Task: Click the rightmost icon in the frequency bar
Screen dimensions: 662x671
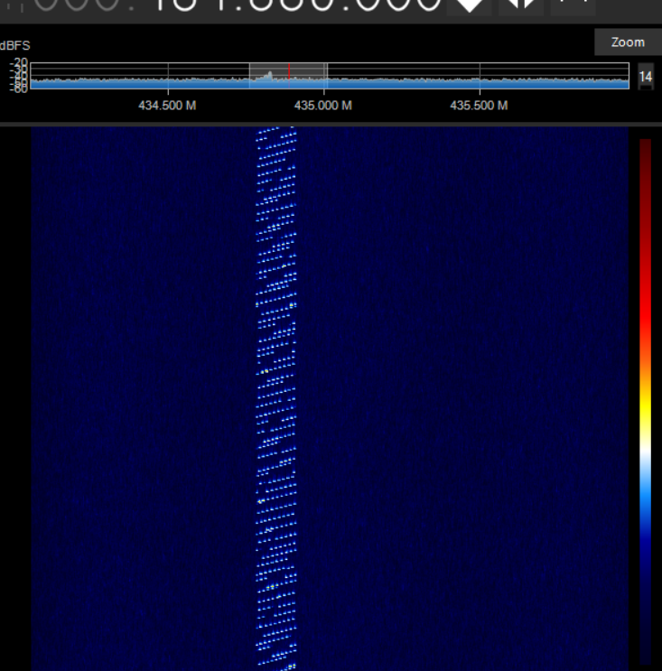Action: 573,5
